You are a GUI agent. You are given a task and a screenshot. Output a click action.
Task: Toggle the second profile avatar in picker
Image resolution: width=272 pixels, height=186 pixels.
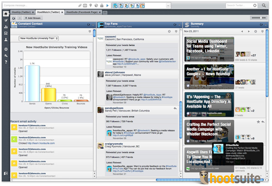pyautogui.click(x=121, y=5)
